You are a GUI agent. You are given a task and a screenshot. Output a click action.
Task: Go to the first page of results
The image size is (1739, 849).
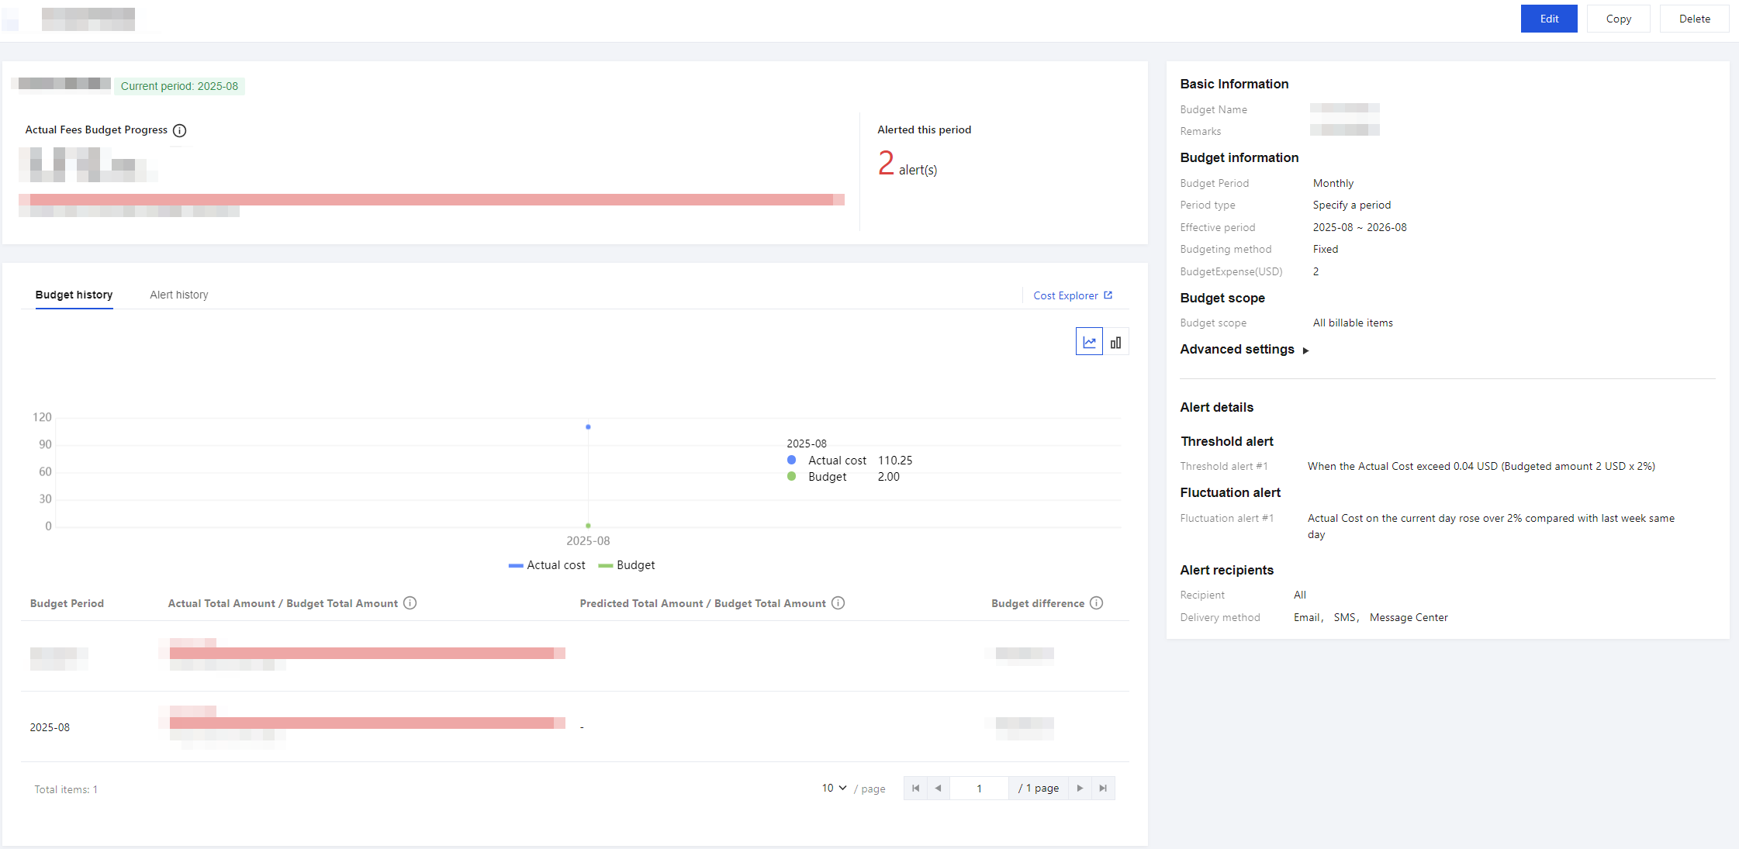click(915, 789)
